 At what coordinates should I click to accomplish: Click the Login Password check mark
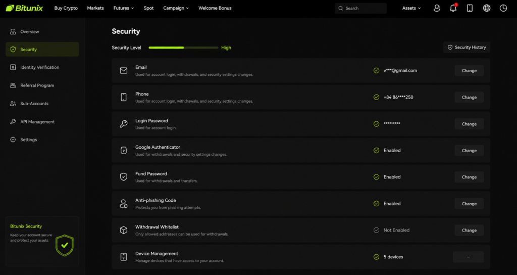click(x=376, y=124)
